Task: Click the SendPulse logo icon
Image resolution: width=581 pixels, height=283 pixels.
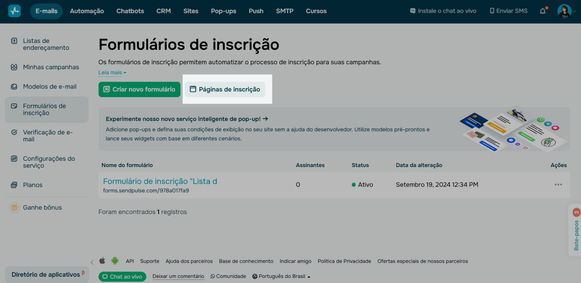Action: point(14,11)
